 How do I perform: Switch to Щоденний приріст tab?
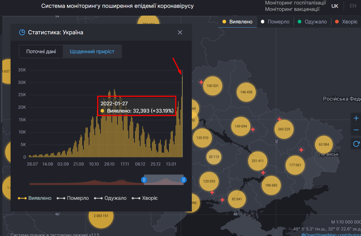pyautogui.click(x=92, y=52)
